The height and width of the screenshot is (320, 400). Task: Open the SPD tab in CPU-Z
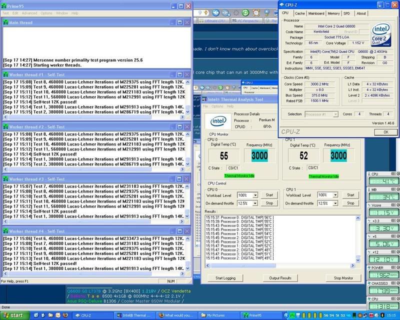click(x=346, y=13)
